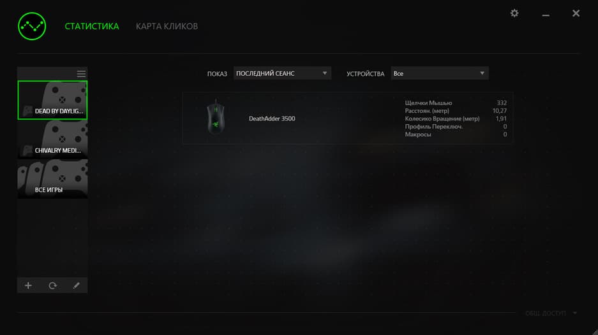Select the Все игры tile

click(x=52, y=178)
